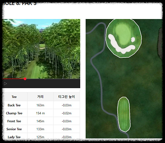
Task: Click the red video progress handle
Action: click(x=25, y=79)
